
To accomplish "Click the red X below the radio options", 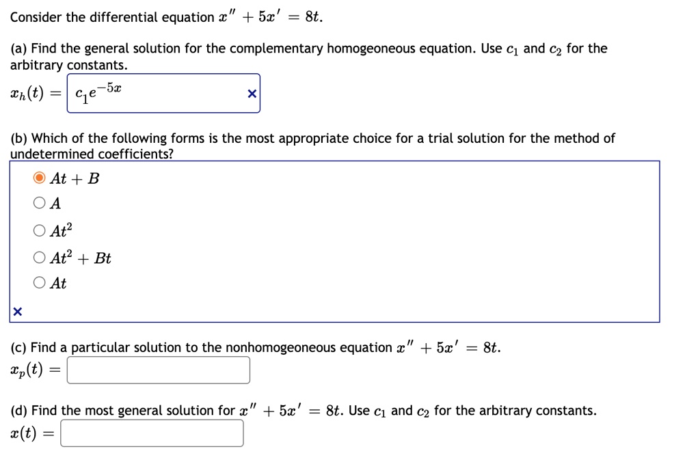I will [x=16, y=311].
